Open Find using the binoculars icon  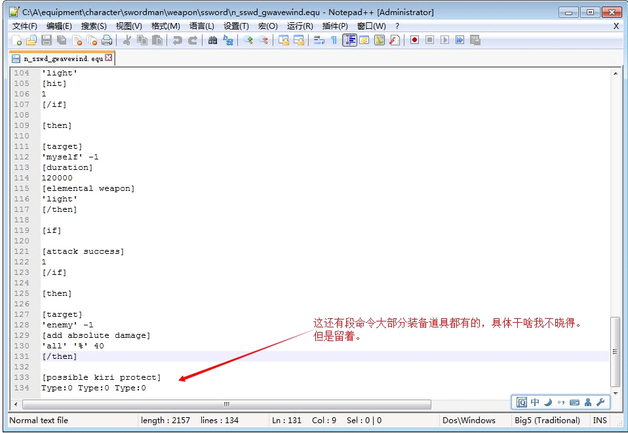[x=212, y=41]
